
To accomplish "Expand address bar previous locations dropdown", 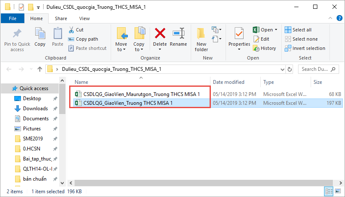I will coord(283,70).
